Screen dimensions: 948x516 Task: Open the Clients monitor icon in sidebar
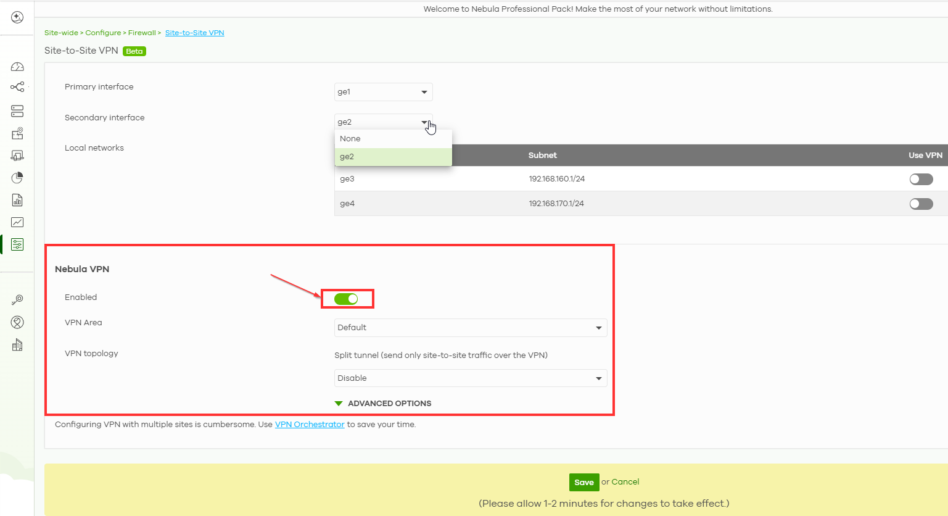click(17, 156)
